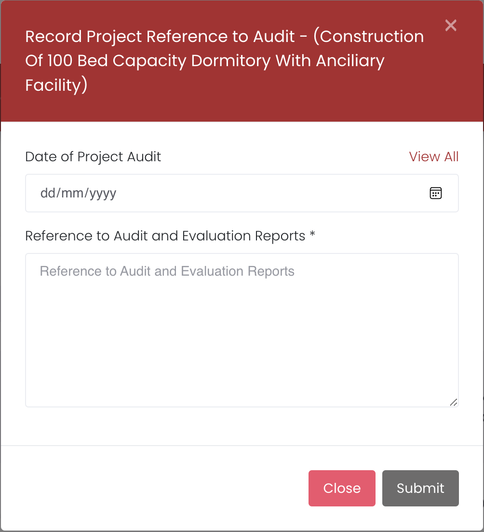The image size is (484, 532).
Task: Select the "mm" month segment
Action: tap(72, 194)
